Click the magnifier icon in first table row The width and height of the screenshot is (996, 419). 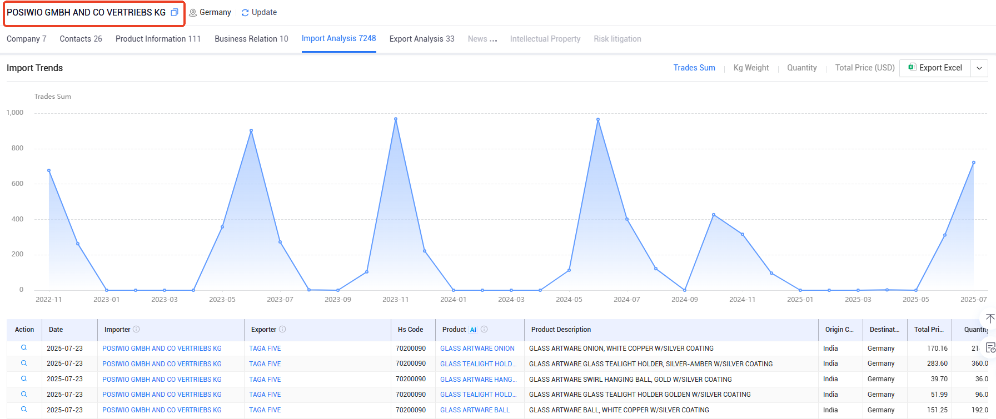pyautogui.click(x=24, y=348)
